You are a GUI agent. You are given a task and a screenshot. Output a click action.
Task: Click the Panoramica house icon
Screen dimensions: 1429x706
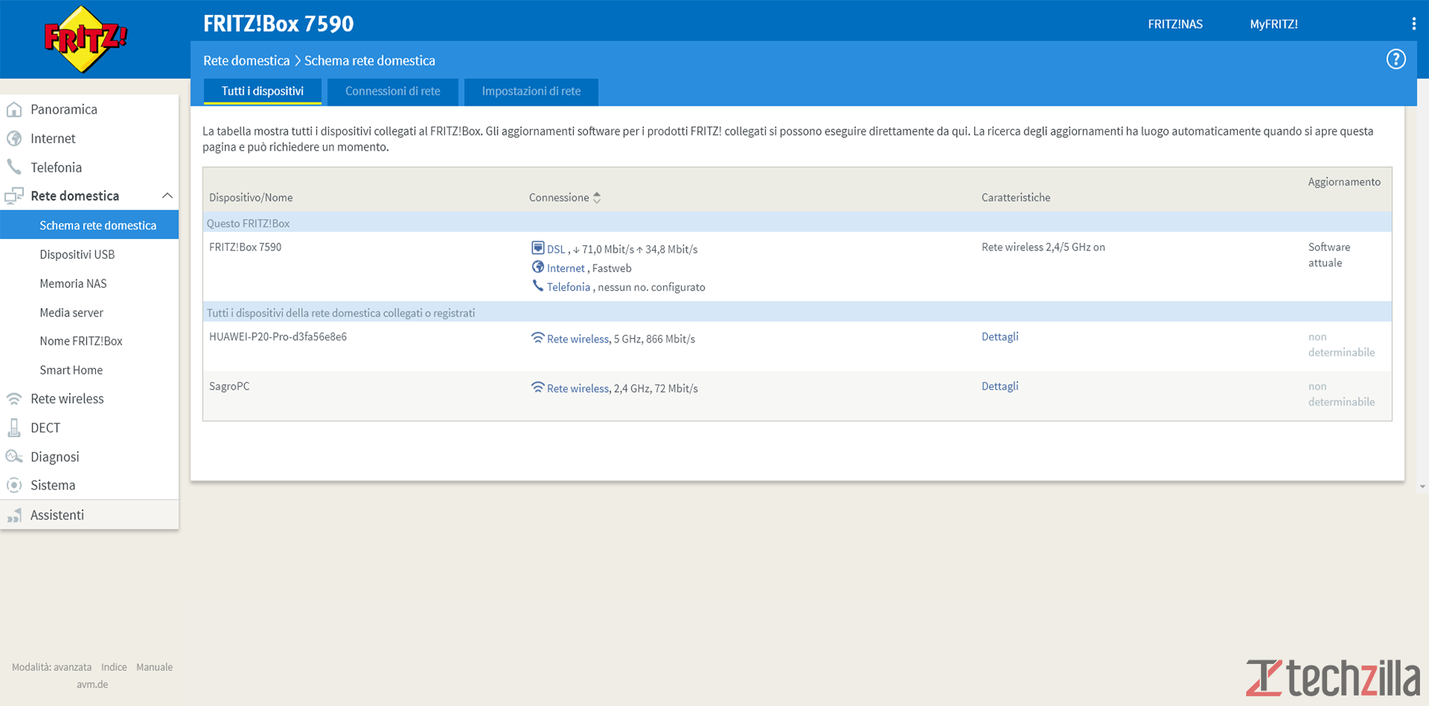tap(14, 109)
